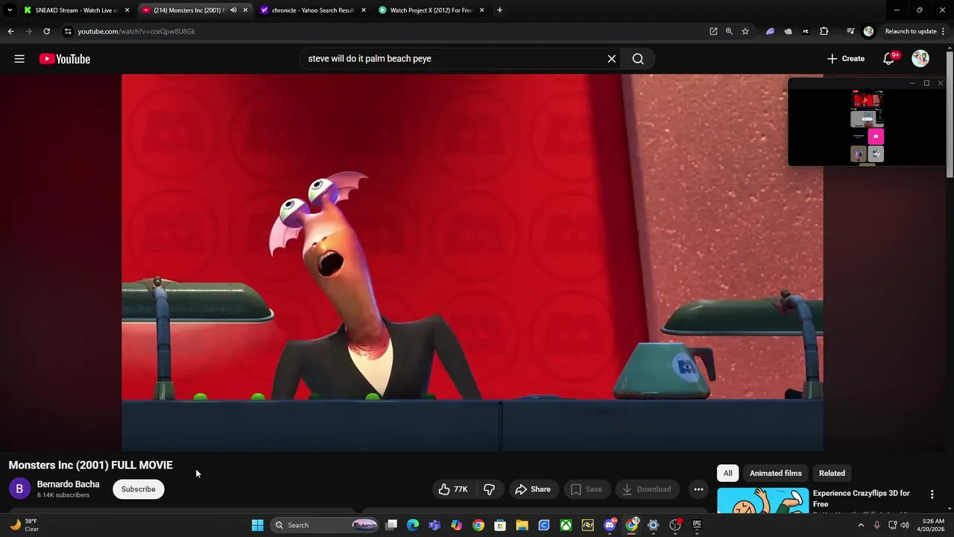Go back in browser history
Image resolution: width=954 pixels, height=537 pixels.
coord(10,31)
